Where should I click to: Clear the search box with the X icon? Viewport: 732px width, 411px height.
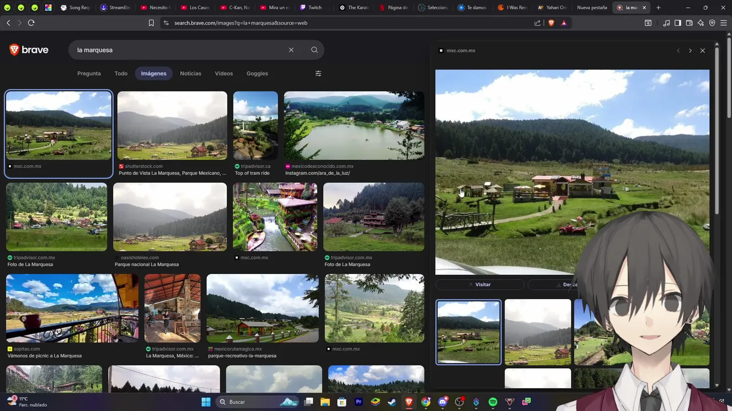(x=291, y=50)
